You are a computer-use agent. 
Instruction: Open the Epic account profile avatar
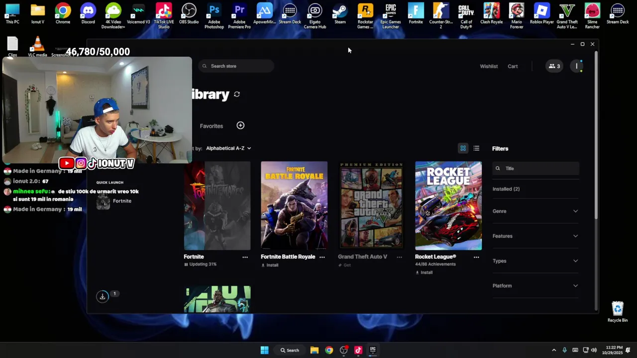click(577, 66)
